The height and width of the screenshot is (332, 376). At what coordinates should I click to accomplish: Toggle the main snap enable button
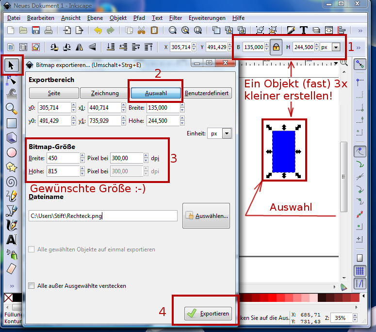360,64
